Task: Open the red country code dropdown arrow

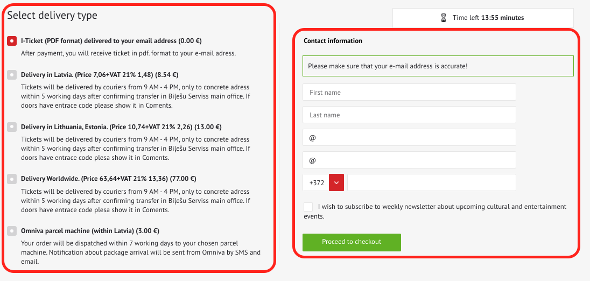Action: (x=336, y=182)
